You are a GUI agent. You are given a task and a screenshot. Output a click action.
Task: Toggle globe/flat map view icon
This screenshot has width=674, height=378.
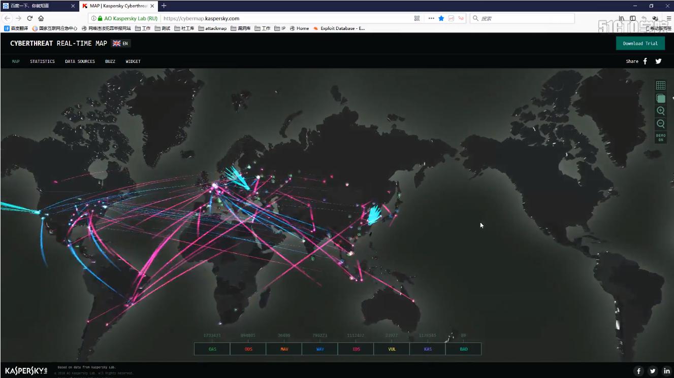pyautogui.click(x=660, y=98)
